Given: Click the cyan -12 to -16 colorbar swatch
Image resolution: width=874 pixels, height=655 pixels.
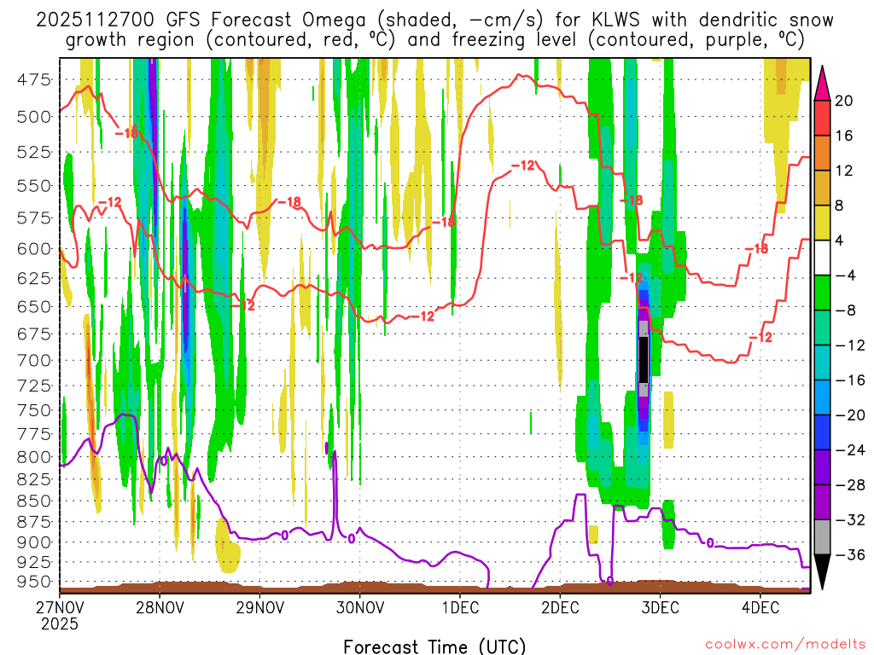Looking at the screenshot, I should [x=822, y=362].
